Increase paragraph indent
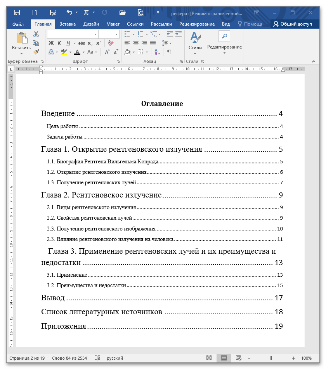 (179, 34)
